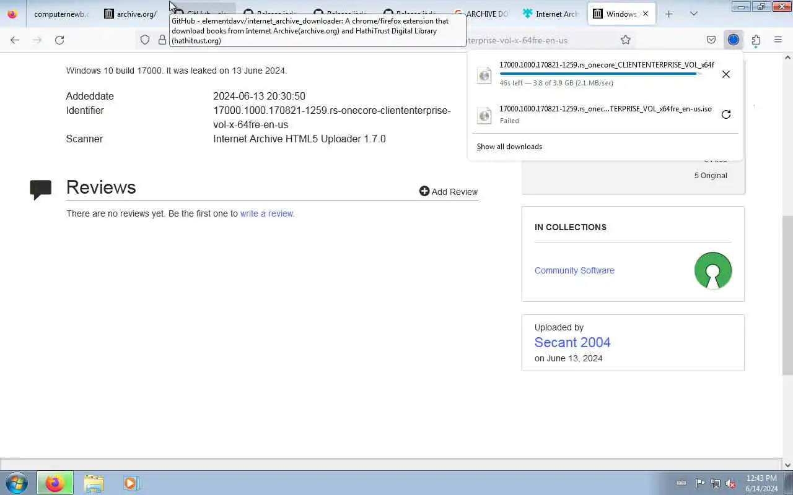Image resolution: width=793 pixels, height=495 pixels.
Task: Click the 'Scanner' field label
Action: pos(84,139)
